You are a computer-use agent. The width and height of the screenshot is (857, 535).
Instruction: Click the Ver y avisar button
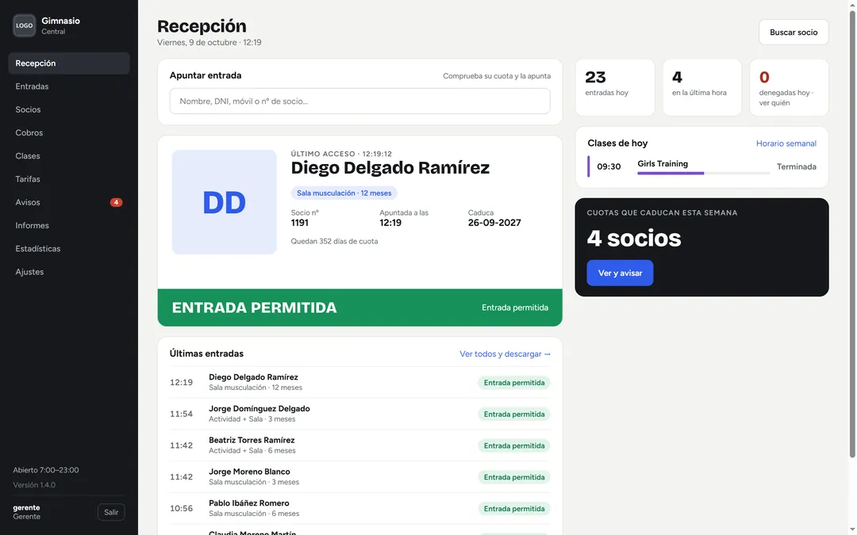(620, 273)
